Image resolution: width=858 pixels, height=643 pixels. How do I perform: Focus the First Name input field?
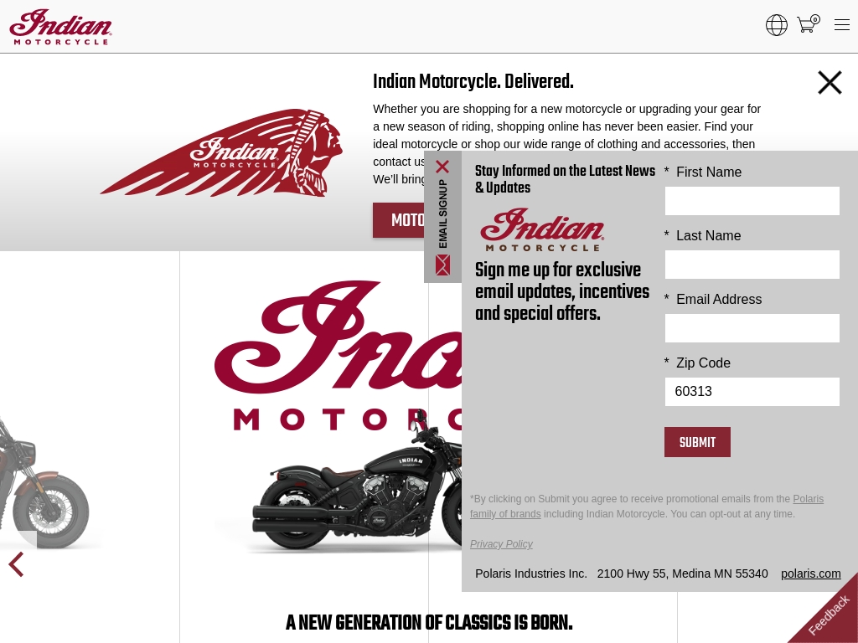[x=752, y=201]
